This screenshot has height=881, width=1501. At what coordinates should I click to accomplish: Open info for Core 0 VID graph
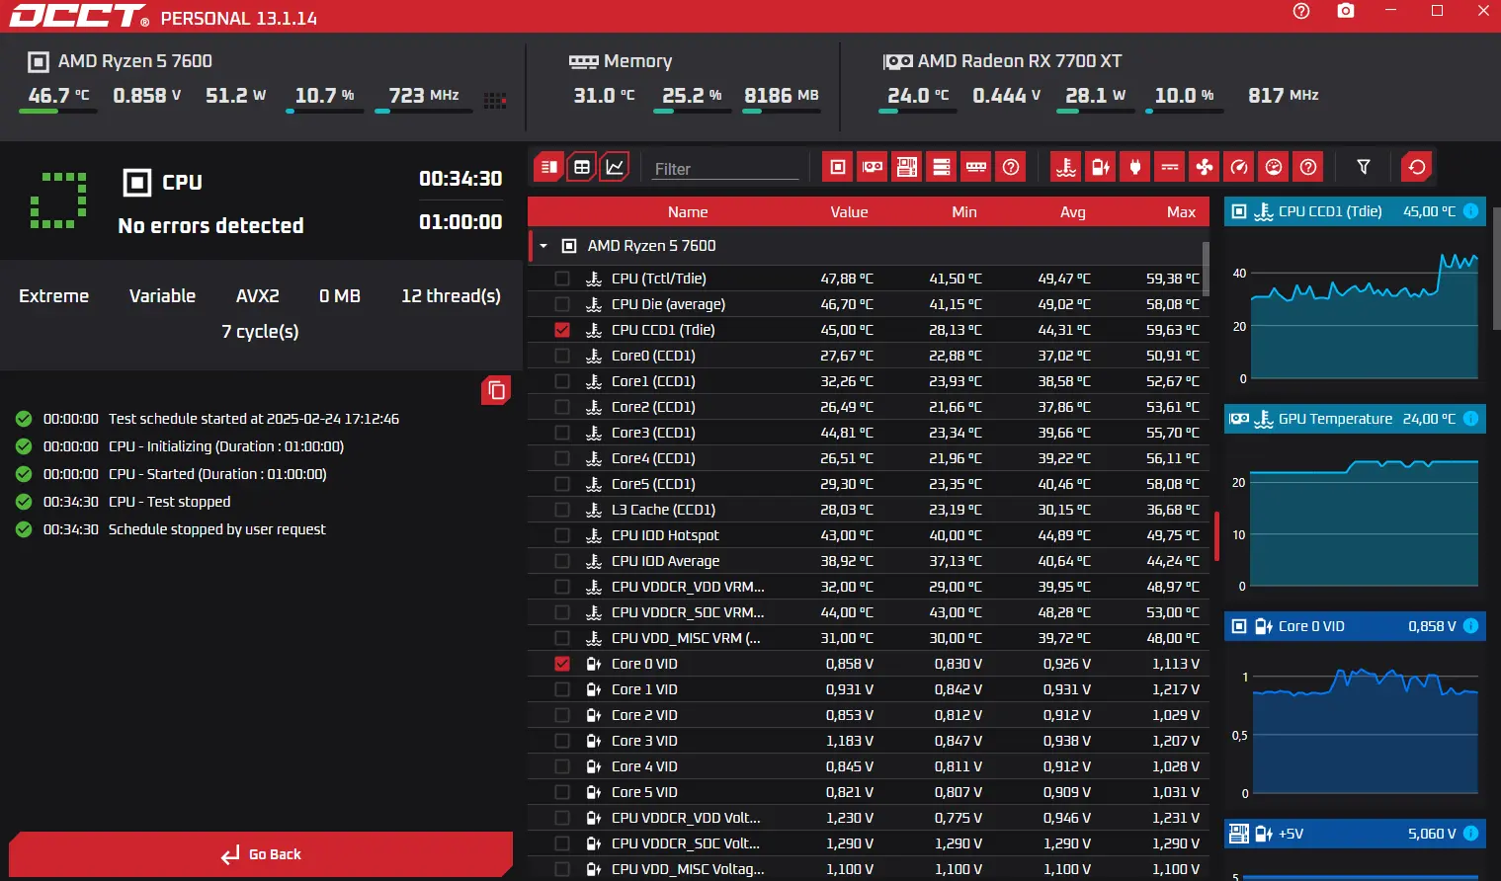pyautogui.click(x=1470, y=626)
